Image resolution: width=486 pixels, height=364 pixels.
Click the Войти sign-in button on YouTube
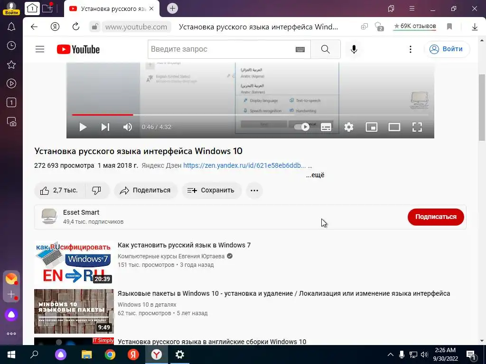[447, 49]
